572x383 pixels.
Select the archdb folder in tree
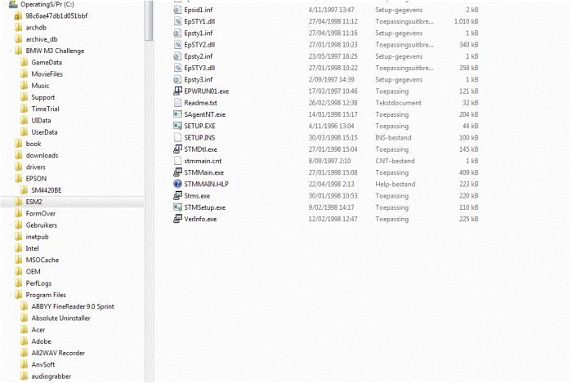click(x=36, y=28)
